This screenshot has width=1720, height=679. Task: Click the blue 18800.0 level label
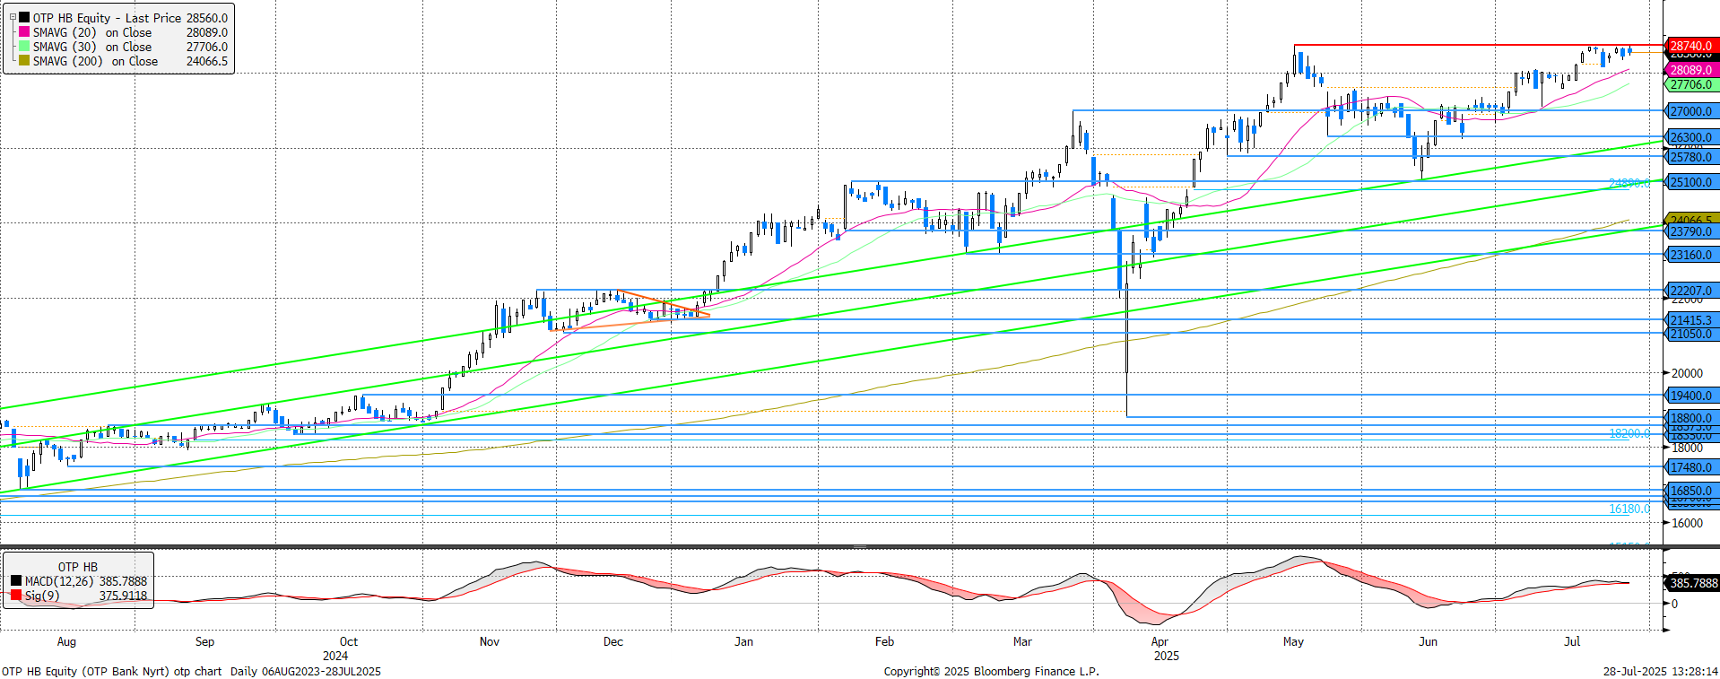click(x=1692, y=417)
